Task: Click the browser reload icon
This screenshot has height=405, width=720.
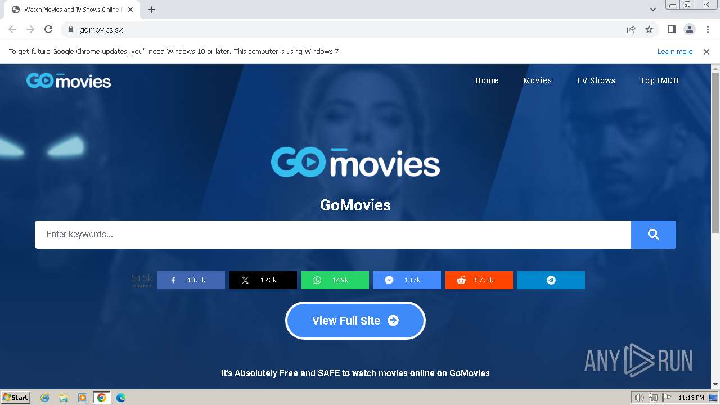Action: [x=48, y=30]
